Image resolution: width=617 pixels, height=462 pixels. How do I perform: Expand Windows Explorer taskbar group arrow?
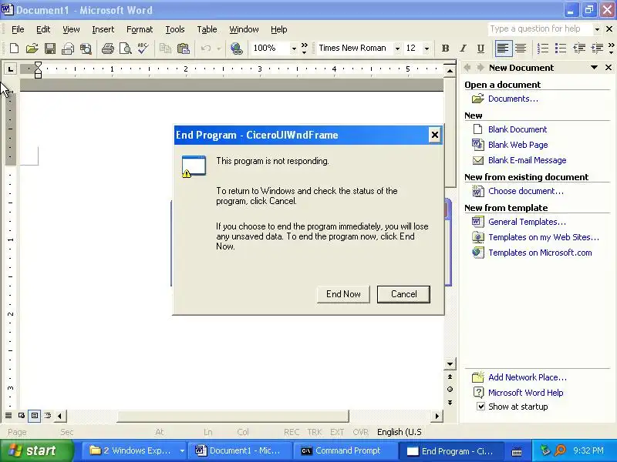182,450
